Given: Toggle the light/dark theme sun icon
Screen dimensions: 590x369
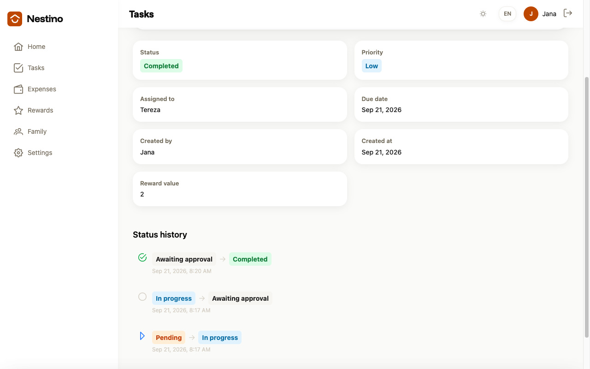Looking at the screenshot, I should pyautogui.click(x=483, y=14).
